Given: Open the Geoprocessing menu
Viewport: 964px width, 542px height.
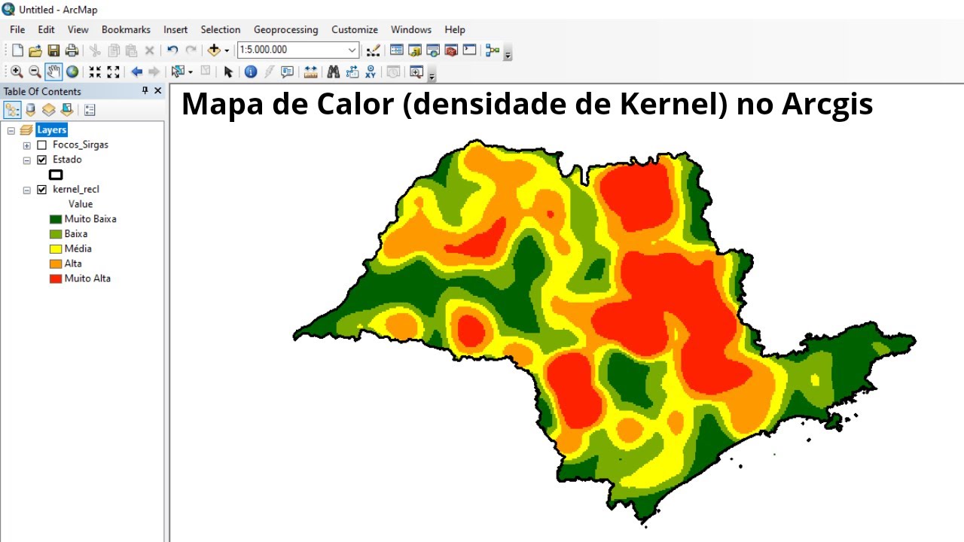Looking at the screenshot, I should click(x=286, y=29).
